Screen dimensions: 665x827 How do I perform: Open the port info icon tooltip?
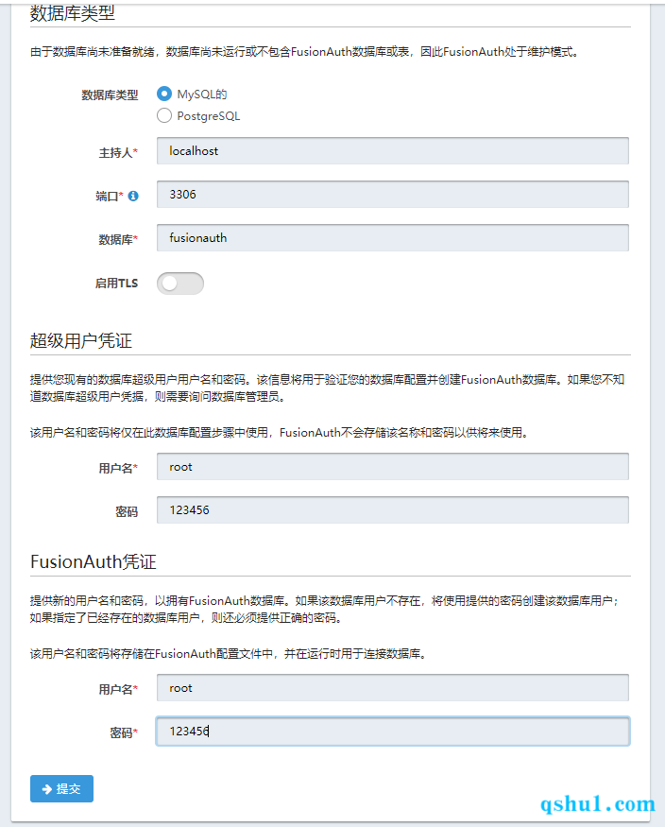click(x=133, y=196)
